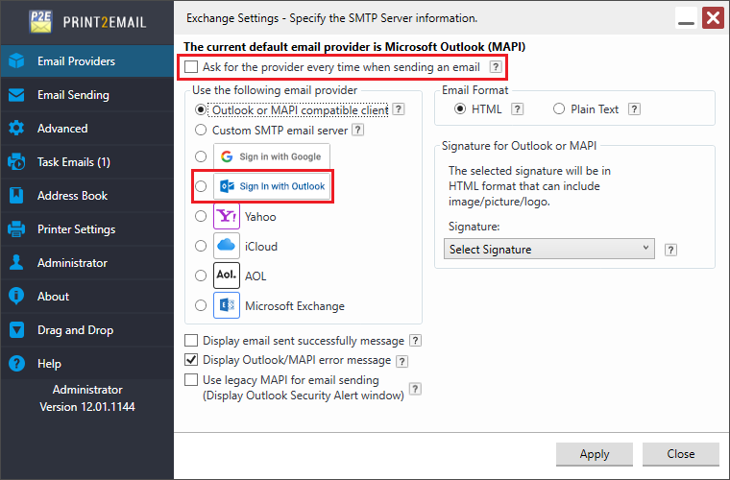
Task: Select the Sign in with Google radio
Action: [201, 156]
